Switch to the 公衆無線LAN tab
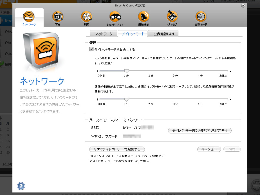 pyautogui.click(x=163, y=34)
